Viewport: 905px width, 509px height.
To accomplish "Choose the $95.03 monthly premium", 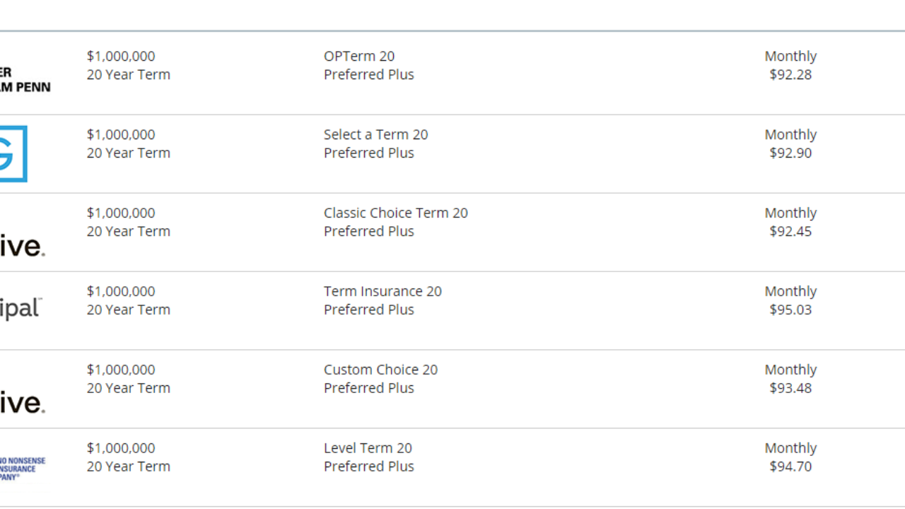I will (790, 310).
